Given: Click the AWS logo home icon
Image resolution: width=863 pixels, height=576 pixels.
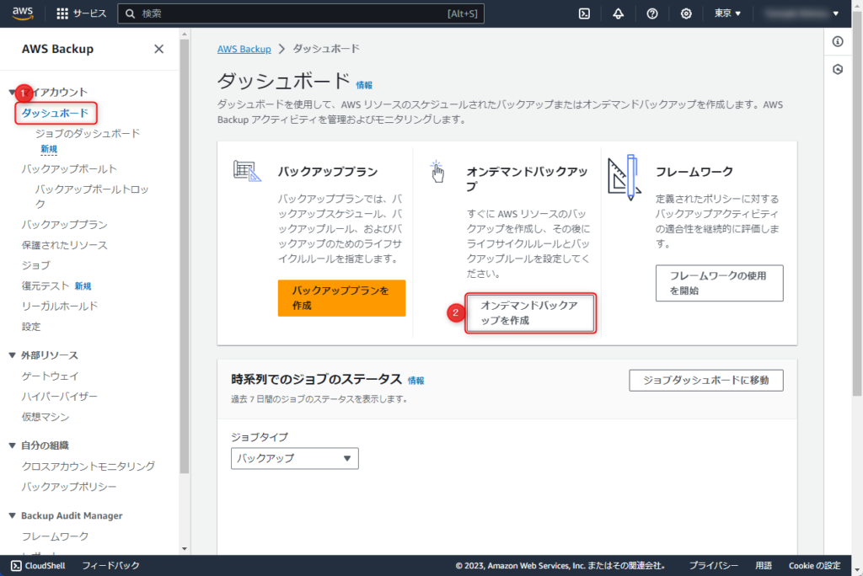Looking at the screenshot, I should tap(23, 13).
